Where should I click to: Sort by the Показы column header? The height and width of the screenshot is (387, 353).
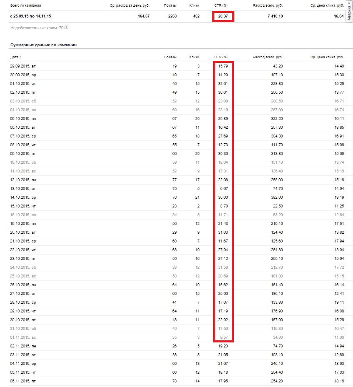170,57
